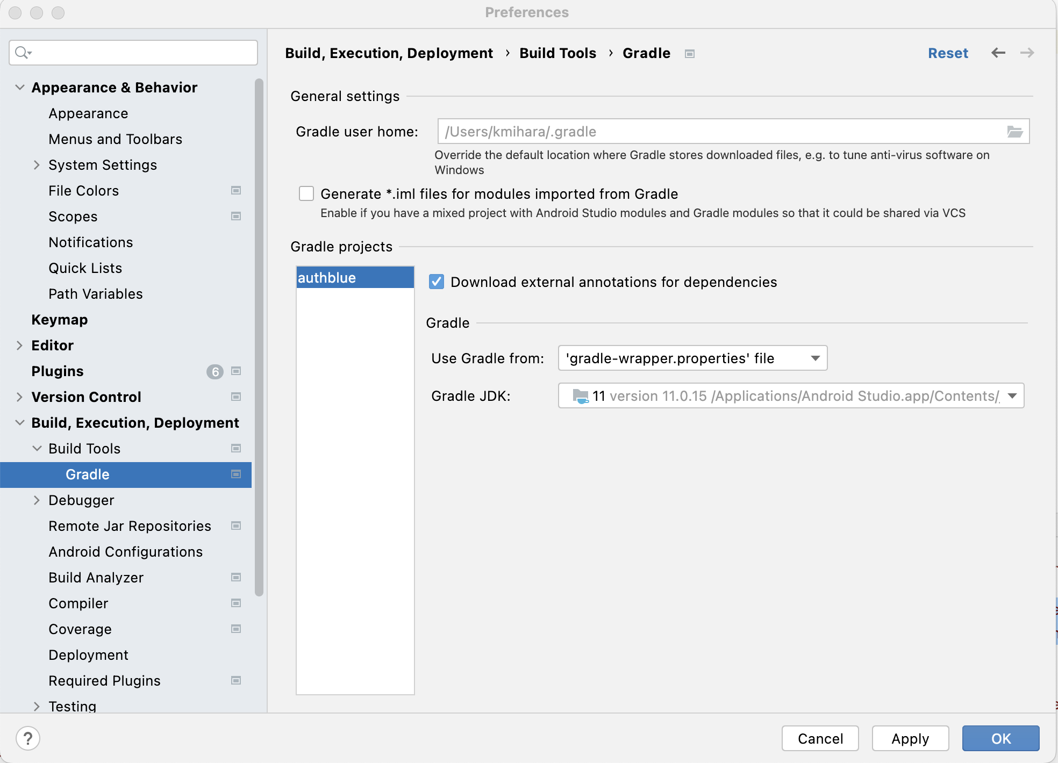Image resolution: width=1058 pixels, height=763 pixels.
Task: Click the icon next to the Plugins entry
Action: (235, 371)
